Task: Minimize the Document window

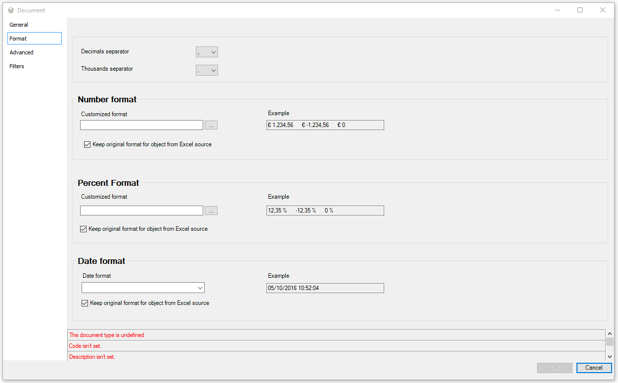Action: pyautogui.click(x=557, y=10)
